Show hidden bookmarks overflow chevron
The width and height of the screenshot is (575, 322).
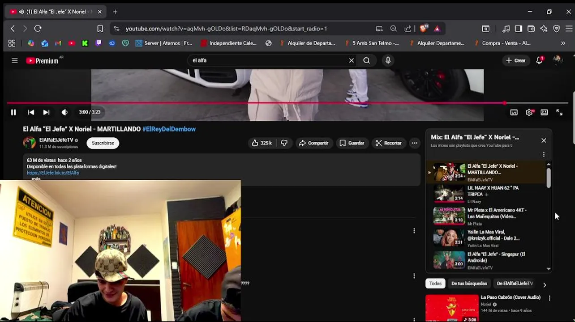tap(563, 43)
